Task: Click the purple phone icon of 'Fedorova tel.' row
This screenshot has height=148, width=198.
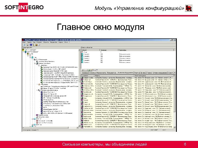Action: pyautogui.click(x=82, y=88)
